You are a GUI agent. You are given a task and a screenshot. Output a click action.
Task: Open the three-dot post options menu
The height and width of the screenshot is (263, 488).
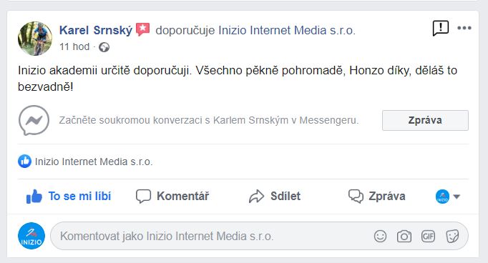pos(464,28)
